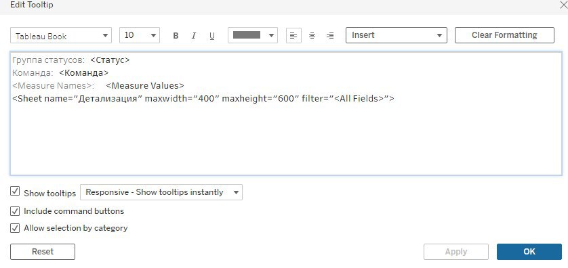
Task: Open the text color picker dropdown
Action: click(x=253, y=35)
